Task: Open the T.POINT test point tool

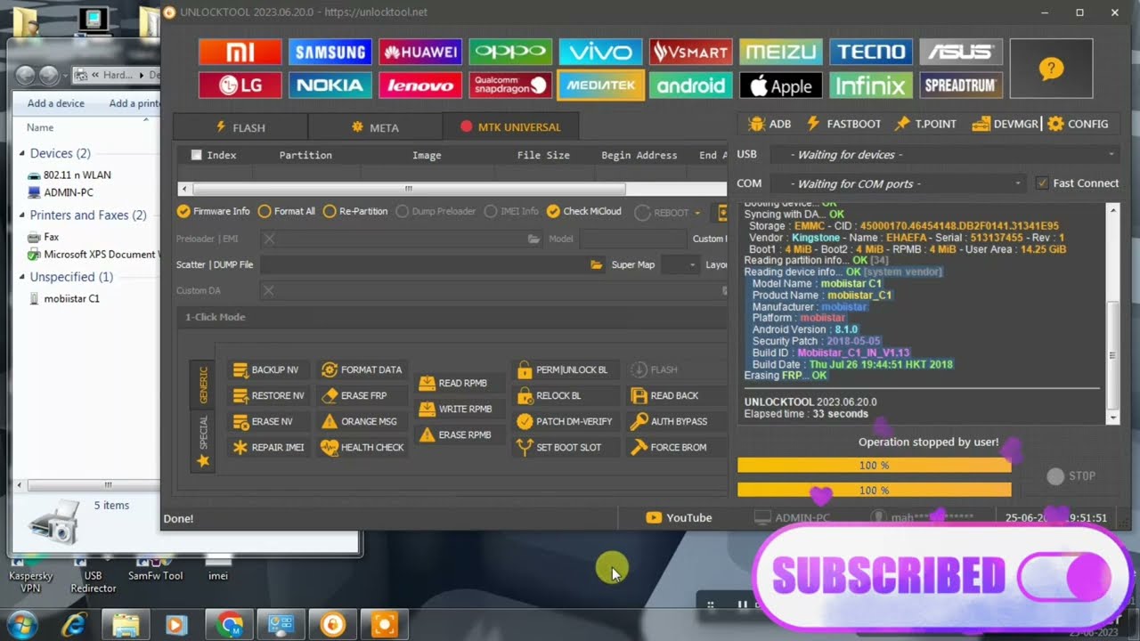Action: click(925, 124)
